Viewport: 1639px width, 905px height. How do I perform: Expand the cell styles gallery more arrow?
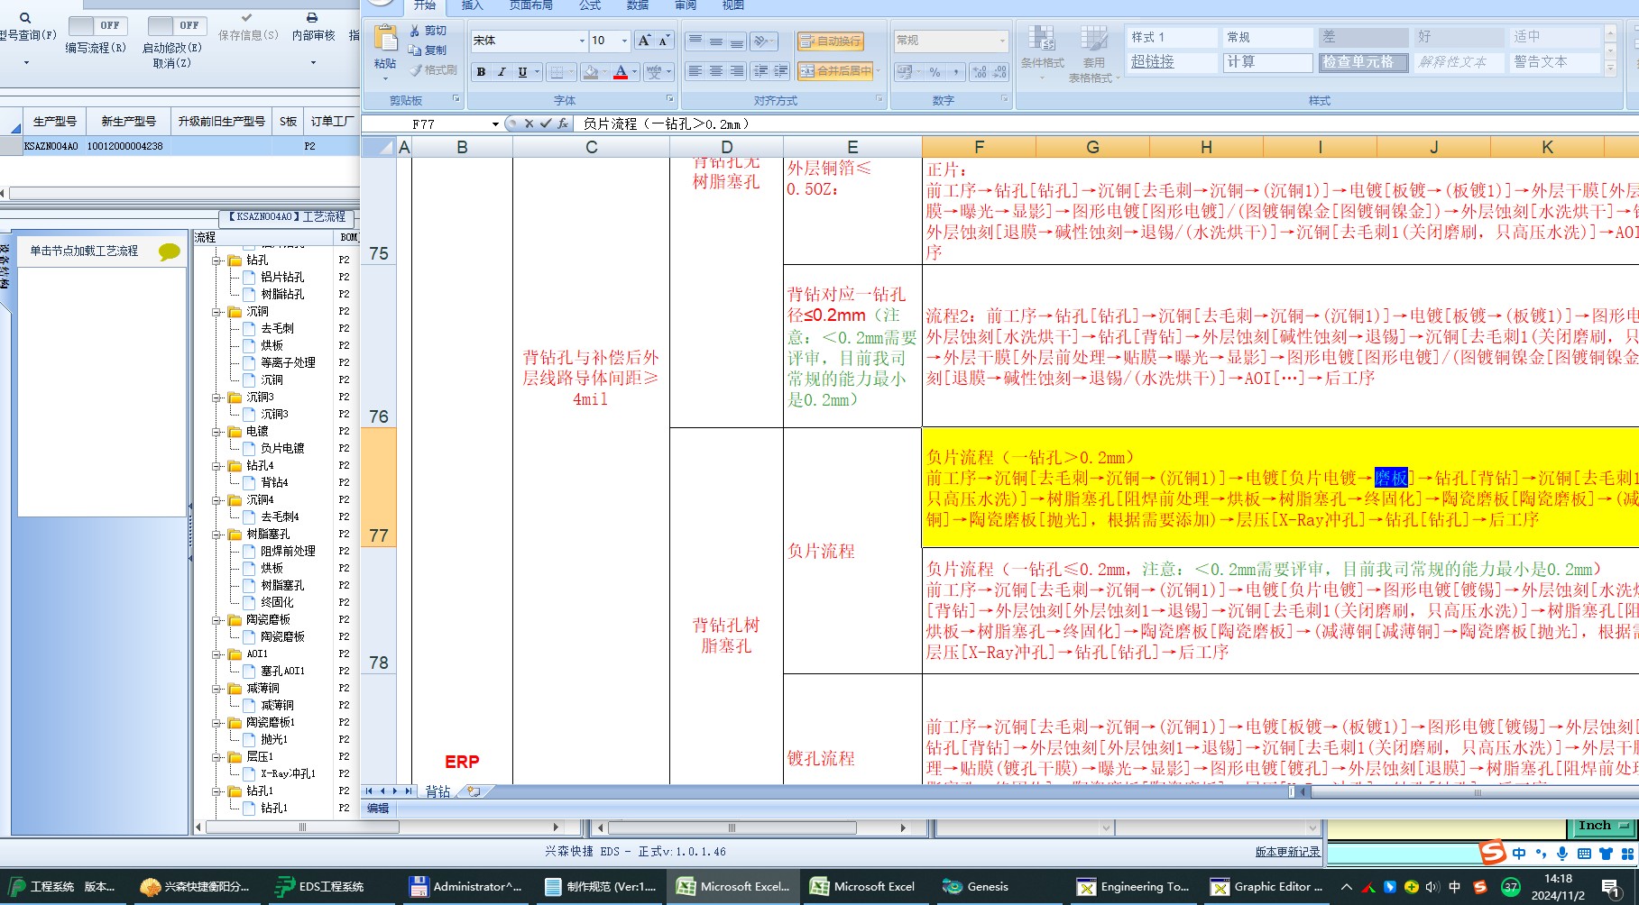tap(1610, 69)
